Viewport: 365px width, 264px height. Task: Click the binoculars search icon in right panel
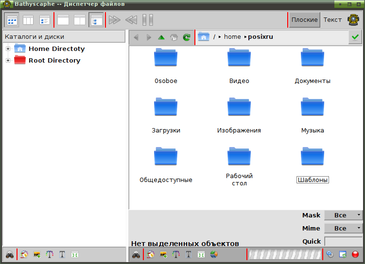click(x=136, y=255)
